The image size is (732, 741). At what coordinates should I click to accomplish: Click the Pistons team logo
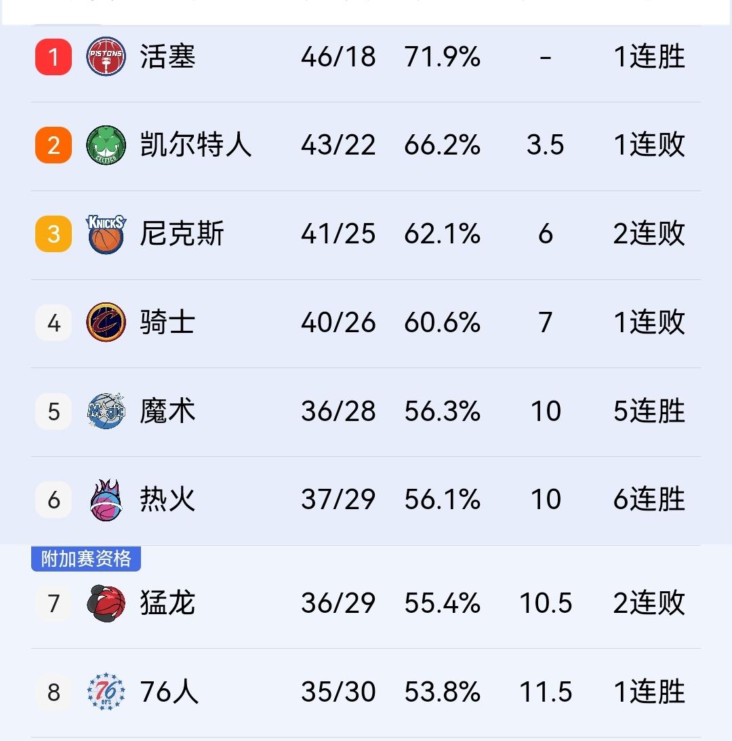tap(106, 58)
